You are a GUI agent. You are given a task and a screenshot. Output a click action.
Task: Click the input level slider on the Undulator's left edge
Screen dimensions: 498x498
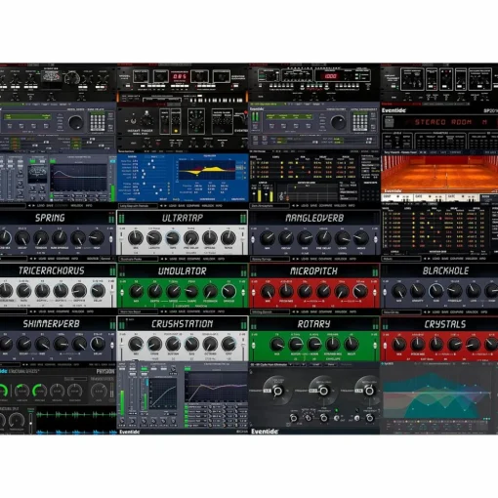tap(122, 293)
